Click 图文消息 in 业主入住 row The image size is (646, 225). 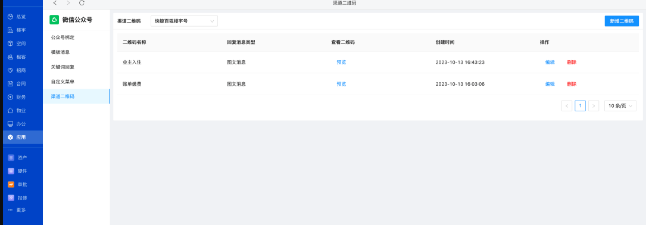coord(236,62)
